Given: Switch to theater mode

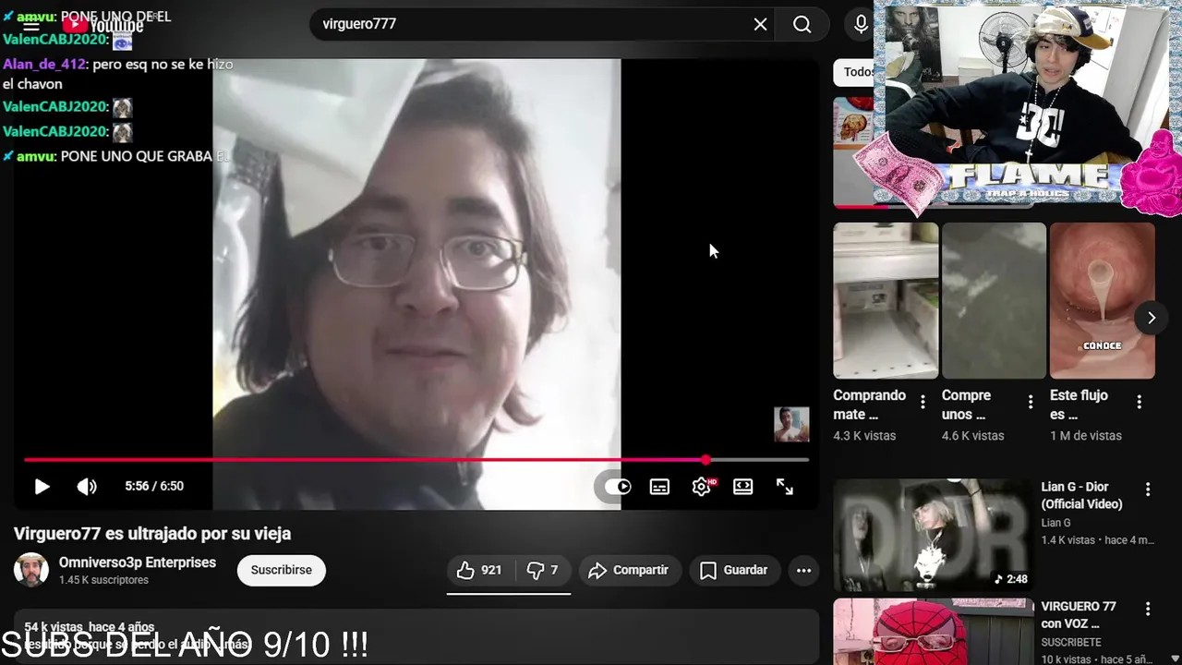Looking at the screenshot, I should click(x=743, y=487).
